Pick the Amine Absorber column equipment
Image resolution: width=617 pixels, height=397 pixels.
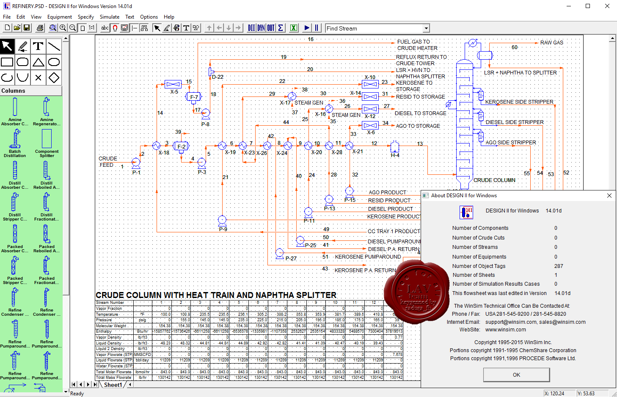point(15,111)
